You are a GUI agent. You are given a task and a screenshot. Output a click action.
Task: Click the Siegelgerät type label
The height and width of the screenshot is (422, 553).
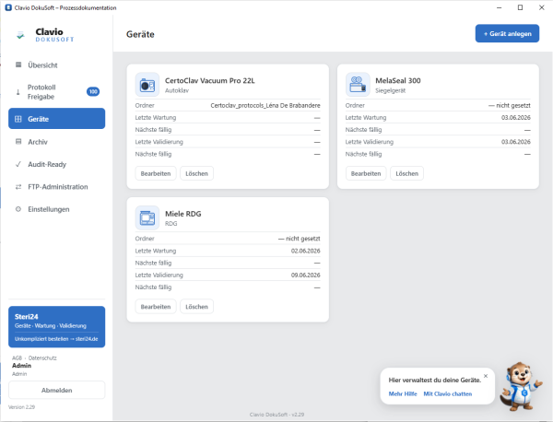391,90
